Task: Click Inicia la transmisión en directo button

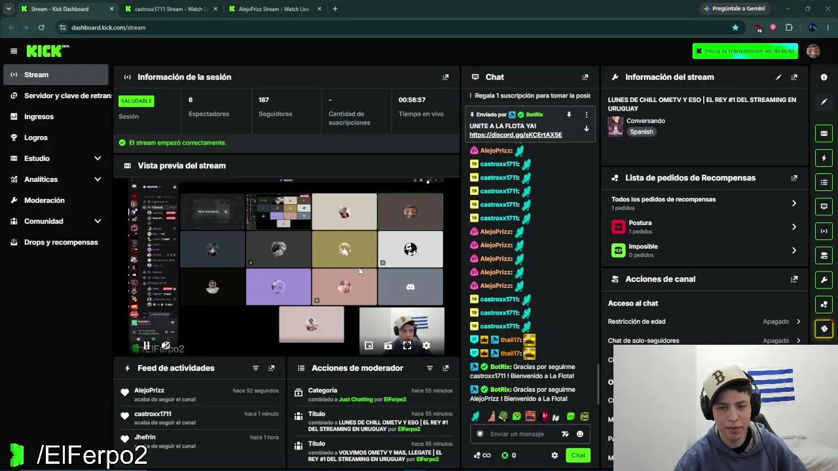Action: pos(745,51)
